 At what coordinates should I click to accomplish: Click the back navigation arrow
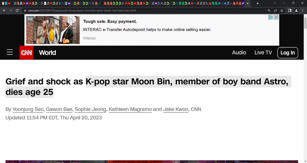point(4,10)
